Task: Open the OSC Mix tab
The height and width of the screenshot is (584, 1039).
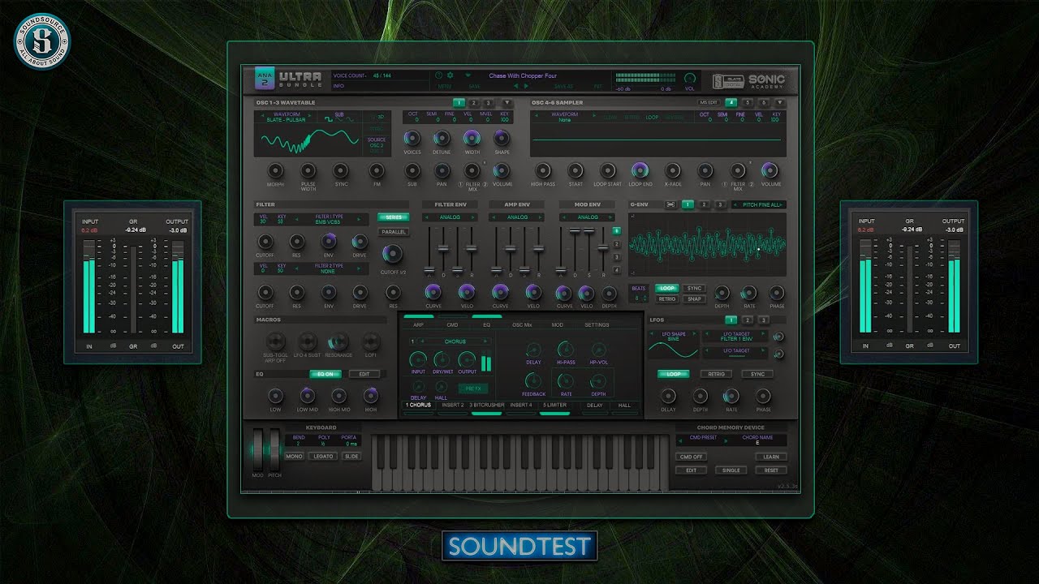Action: 522,324
